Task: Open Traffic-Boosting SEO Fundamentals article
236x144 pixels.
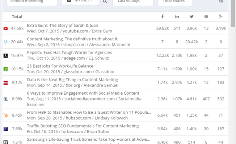Action: (x=83, y=126)
